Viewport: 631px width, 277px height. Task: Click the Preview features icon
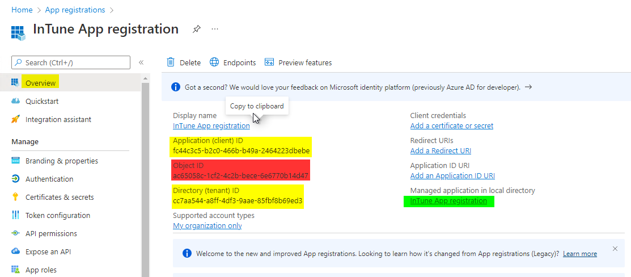pyautogui.click(x=269, y=62)
